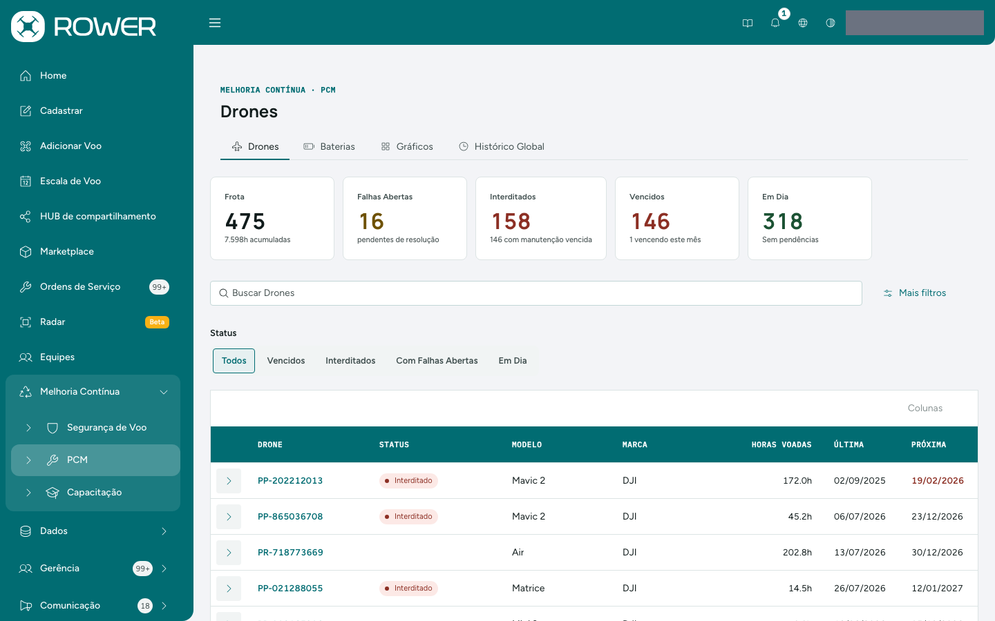Expand row PP-202212013

[x=229, y=481]
